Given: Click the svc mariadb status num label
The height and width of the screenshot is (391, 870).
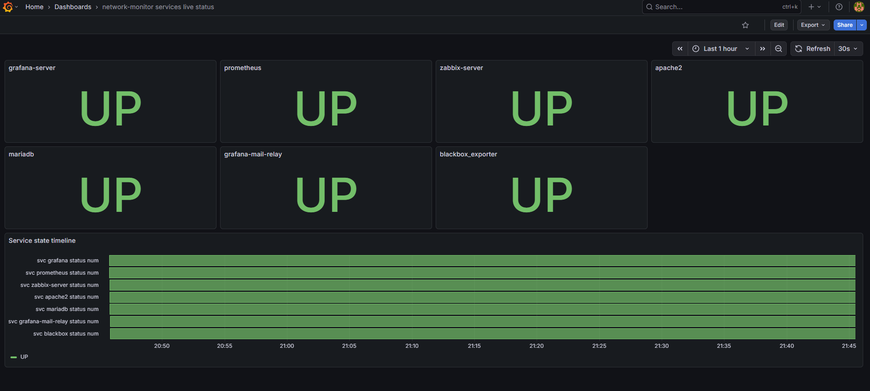Looking at the screenshot, I should 67,309.
